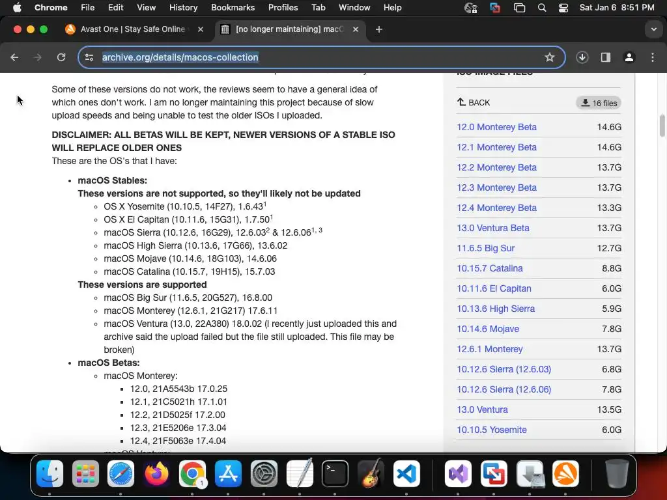Image resolution: width=667 pixels, height=500 pixels.
Task: Open Visual Studio Code from the Dock
Action: (x=406, y=474)
